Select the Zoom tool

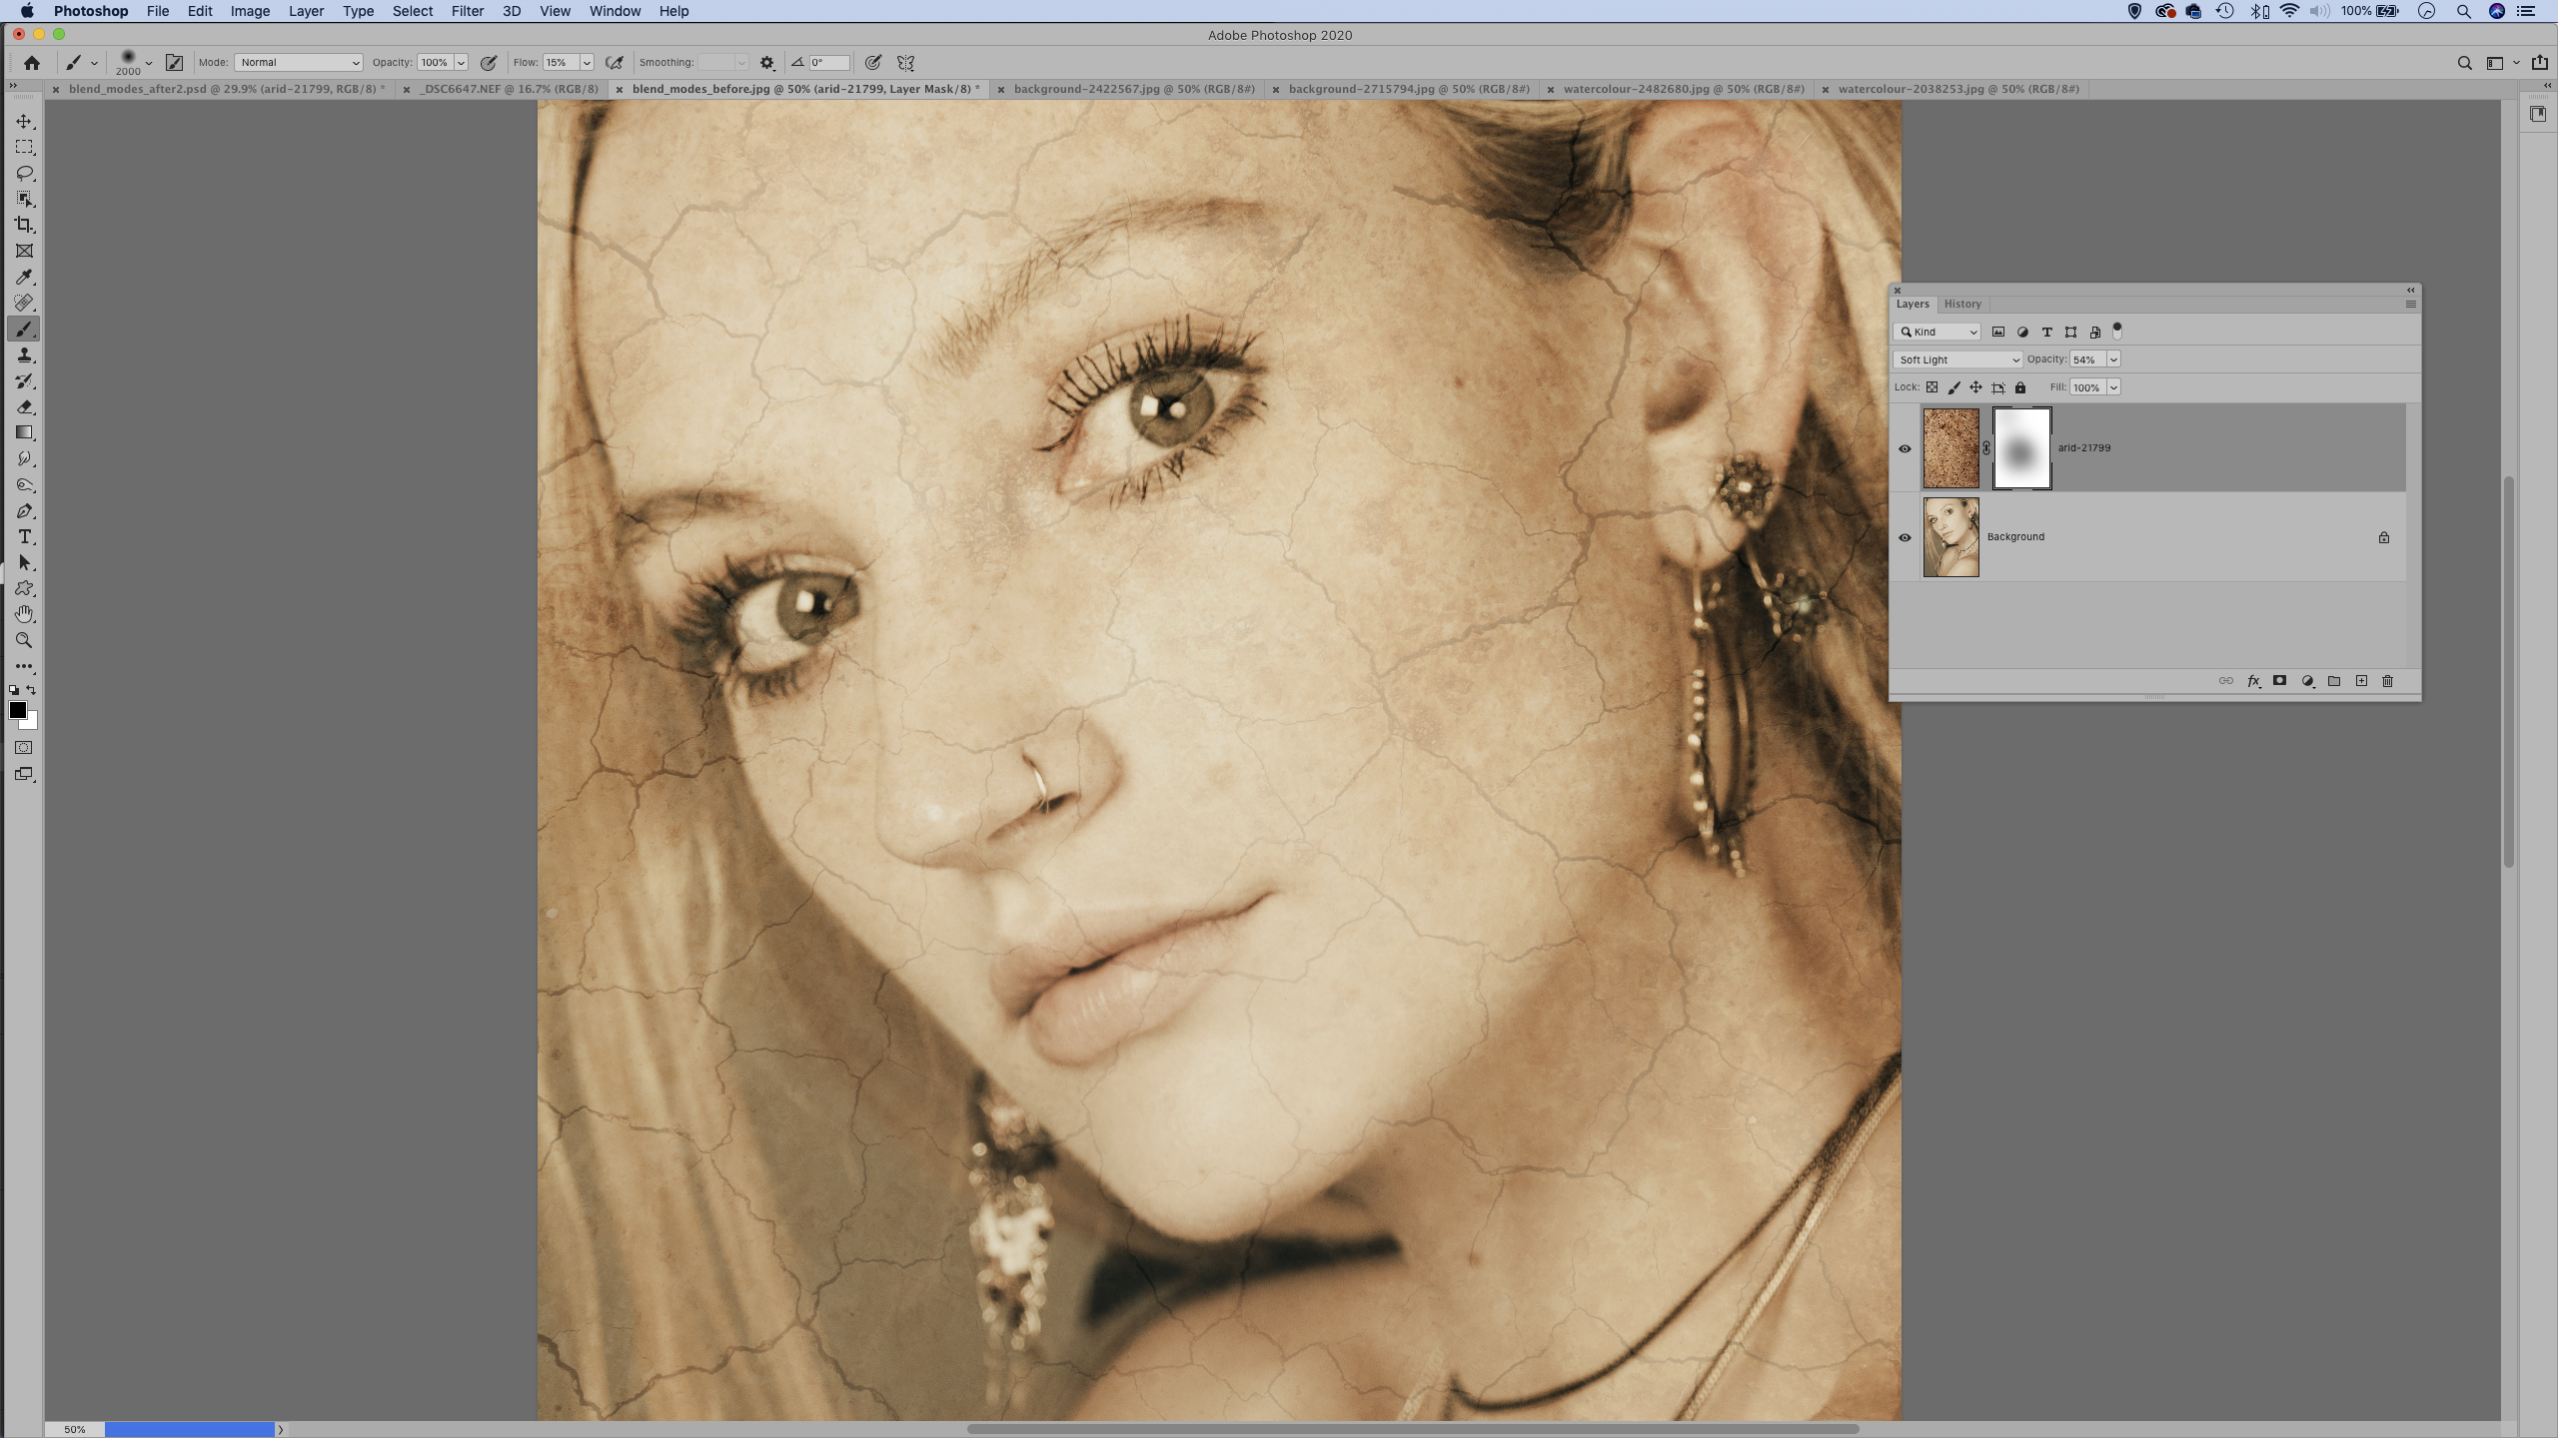pos(24,640)
